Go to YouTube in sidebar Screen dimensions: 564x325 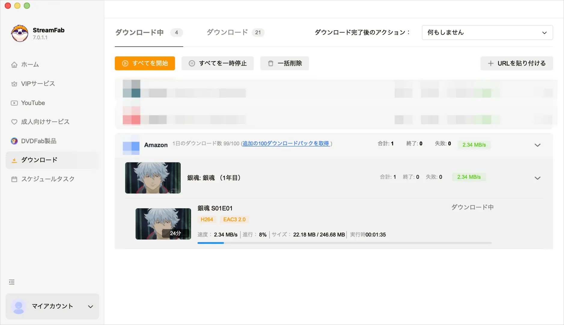point(33,103)
